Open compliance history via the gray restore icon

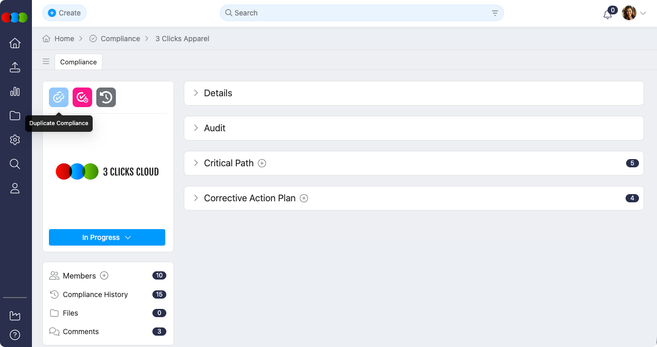(x=106, y=97)
